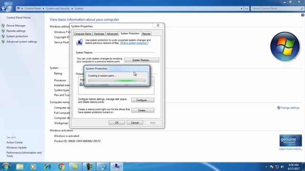This screenshot has height=171, width=305.
Task: Open the Sticky Notes taskbar item
Action: click(x=75, y=167)
